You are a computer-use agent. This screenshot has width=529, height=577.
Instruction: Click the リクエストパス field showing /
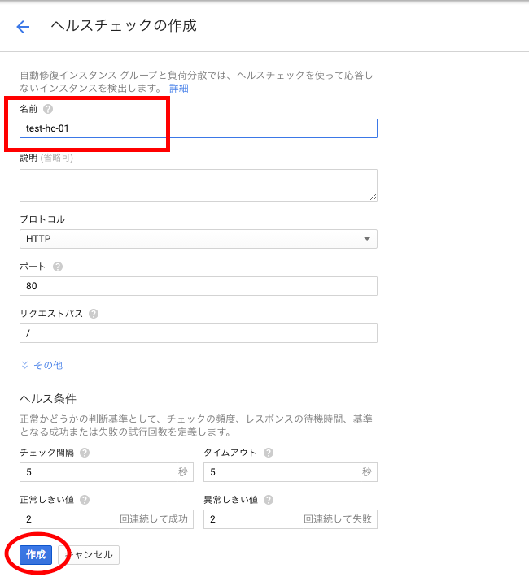199,333
